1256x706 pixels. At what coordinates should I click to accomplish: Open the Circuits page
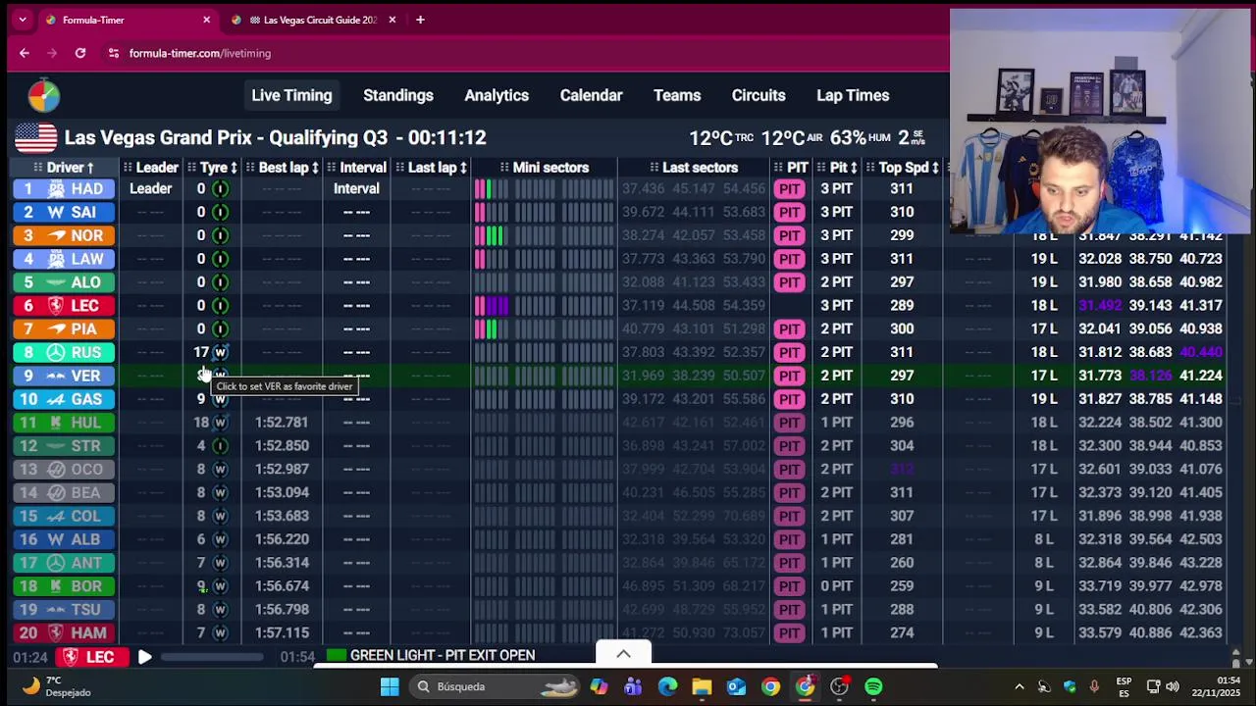pyautogui.click(x=759, y=95)
